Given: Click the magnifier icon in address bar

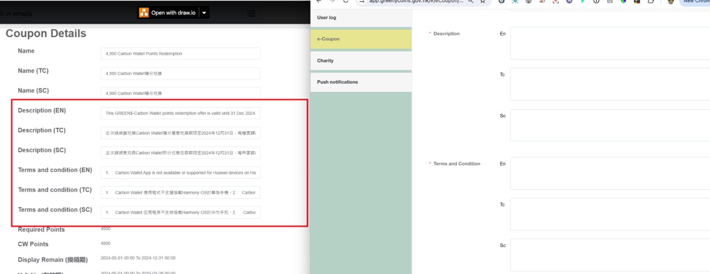Looking at the screenshot, I should point(470,2).
